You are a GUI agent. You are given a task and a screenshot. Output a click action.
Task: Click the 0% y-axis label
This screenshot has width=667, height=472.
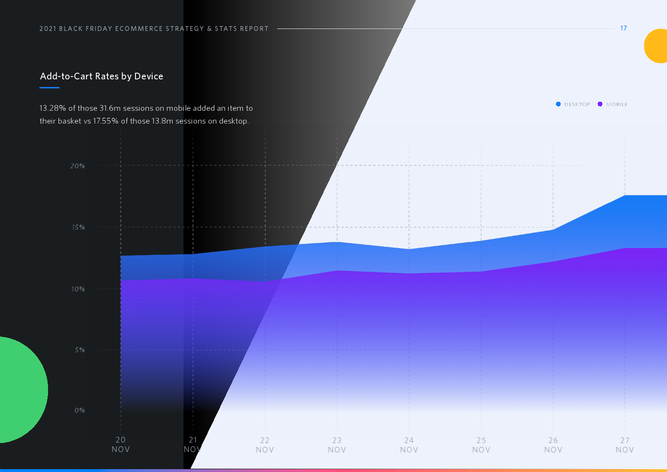(79, 411)
